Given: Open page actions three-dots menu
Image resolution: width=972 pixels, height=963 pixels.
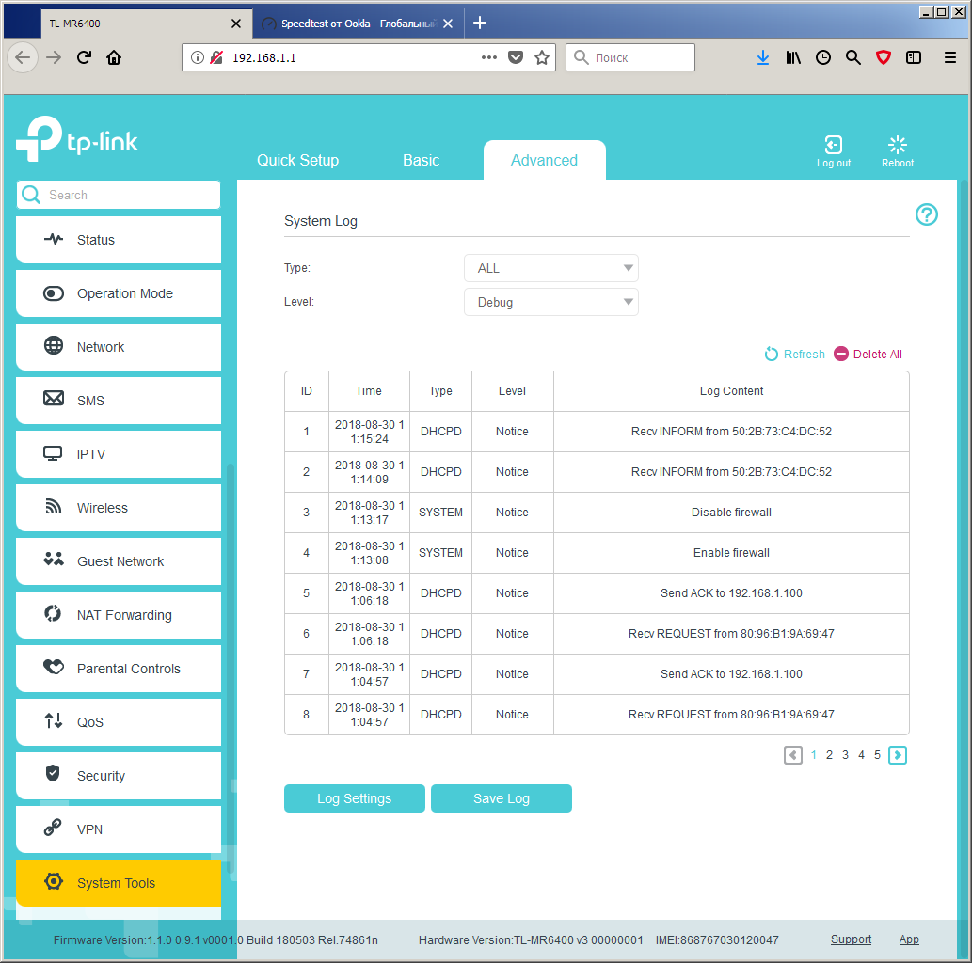Looking at the screenshot, I should click(x=488, y=57).
